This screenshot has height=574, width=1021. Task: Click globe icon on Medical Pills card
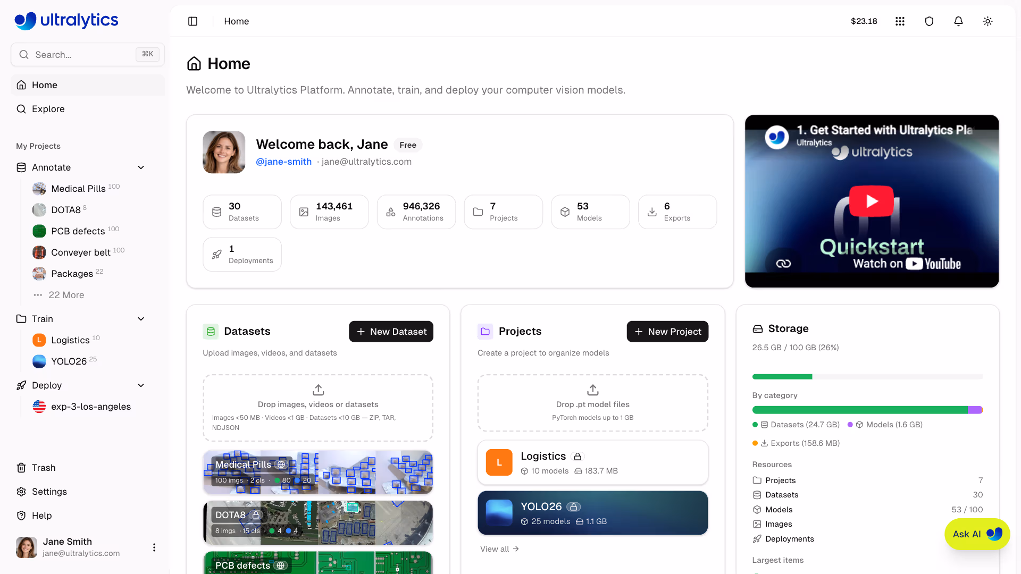(281, 465)
